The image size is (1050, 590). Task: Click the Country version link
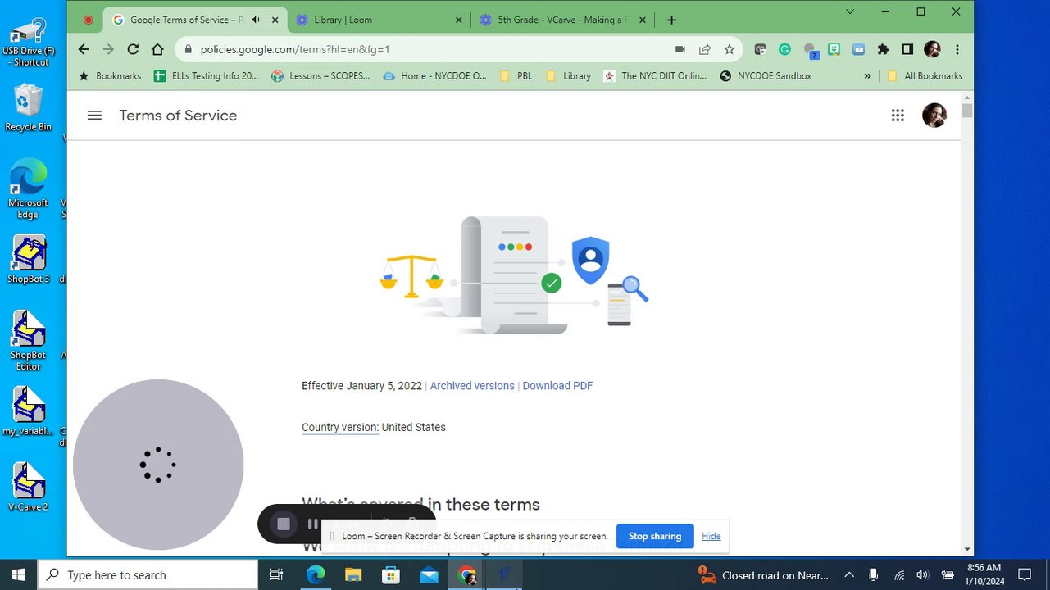[x=340, y=427]
